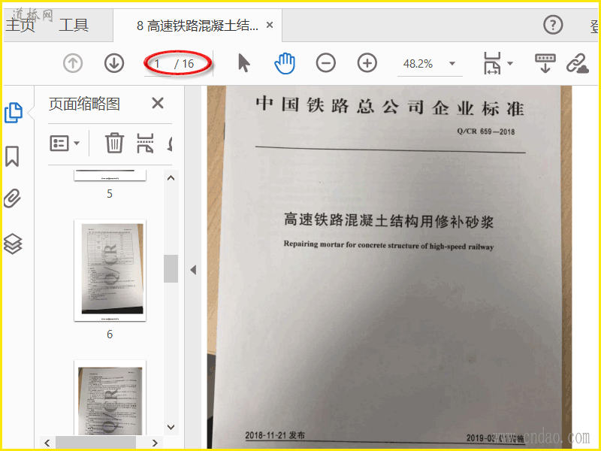Open the bookmarks panel icon

coord(12,156)
